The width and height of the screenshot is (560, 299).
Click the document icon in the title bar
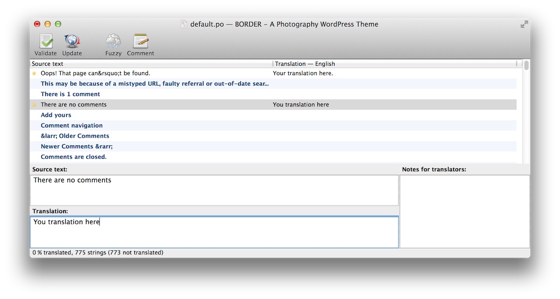(x=184, y=24)
